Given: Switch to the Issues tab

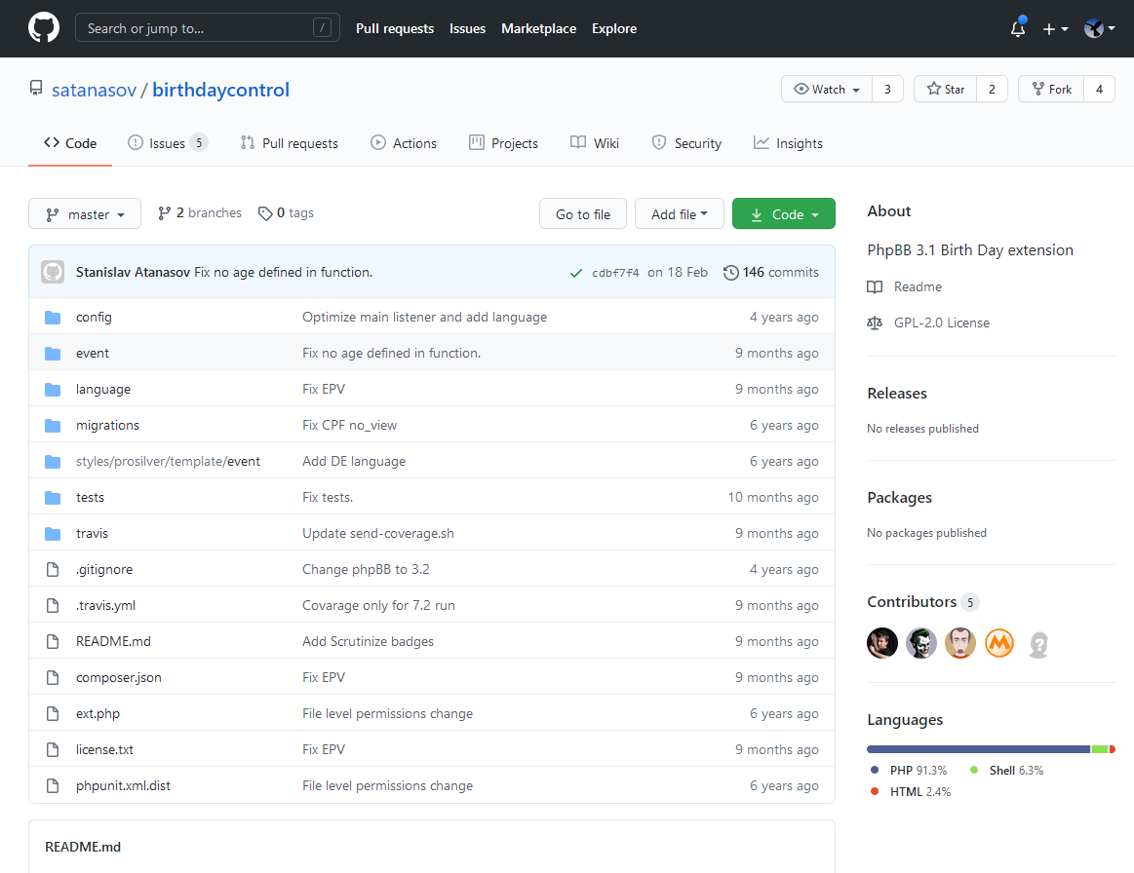Looking at the screenshot, I should pos(167,143).
